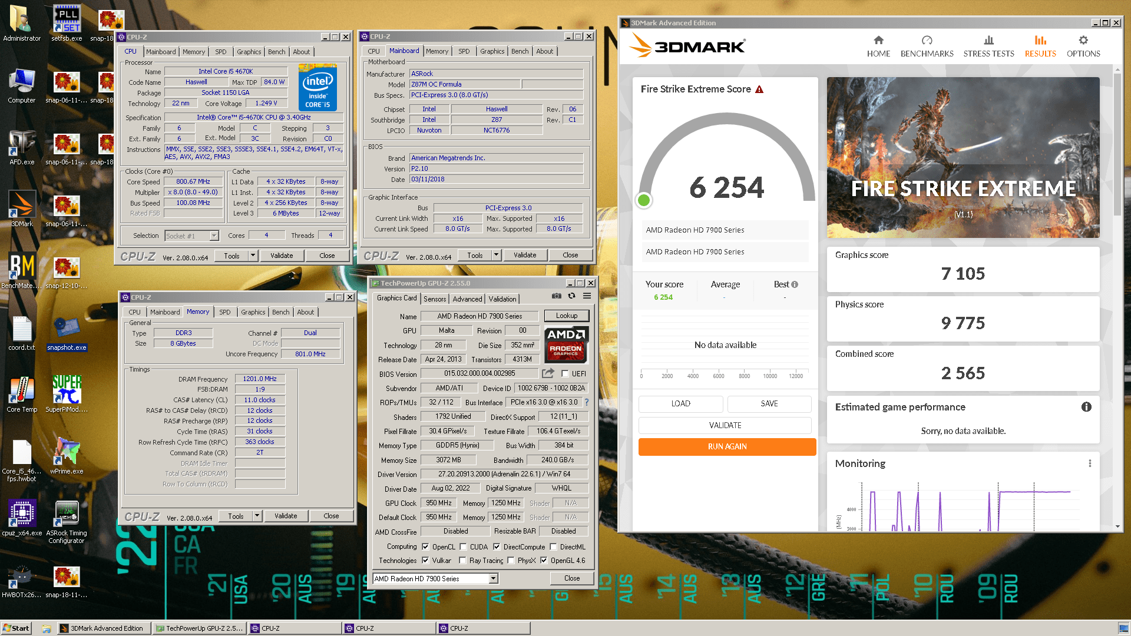Toggle the Vulkan checkbox
1131x636 pixels.
425,561
